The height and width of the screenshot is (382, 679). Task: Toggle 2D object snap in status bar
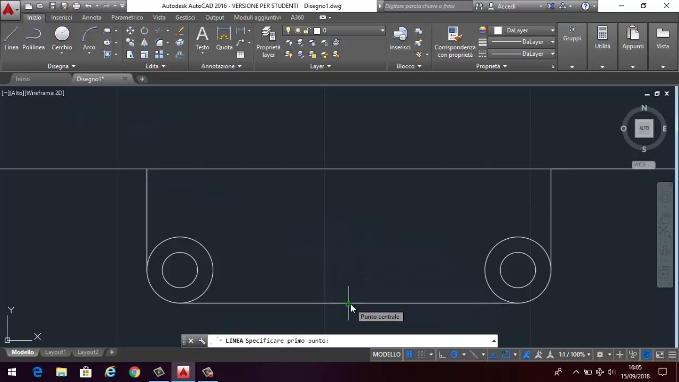coord(506,354)
